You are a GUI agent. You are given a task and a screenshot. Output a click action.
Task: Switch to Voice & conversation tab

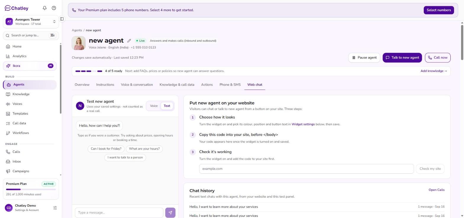pyautogui.click(x=137, y=85)
